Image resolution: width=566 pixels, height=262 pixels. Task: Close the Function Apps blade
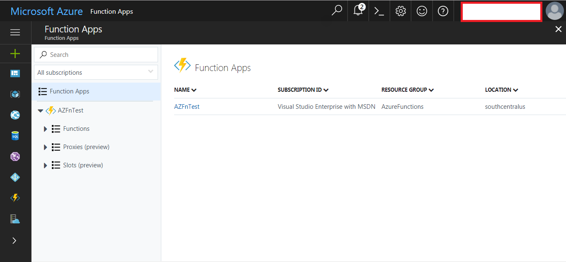click(558, 29)
